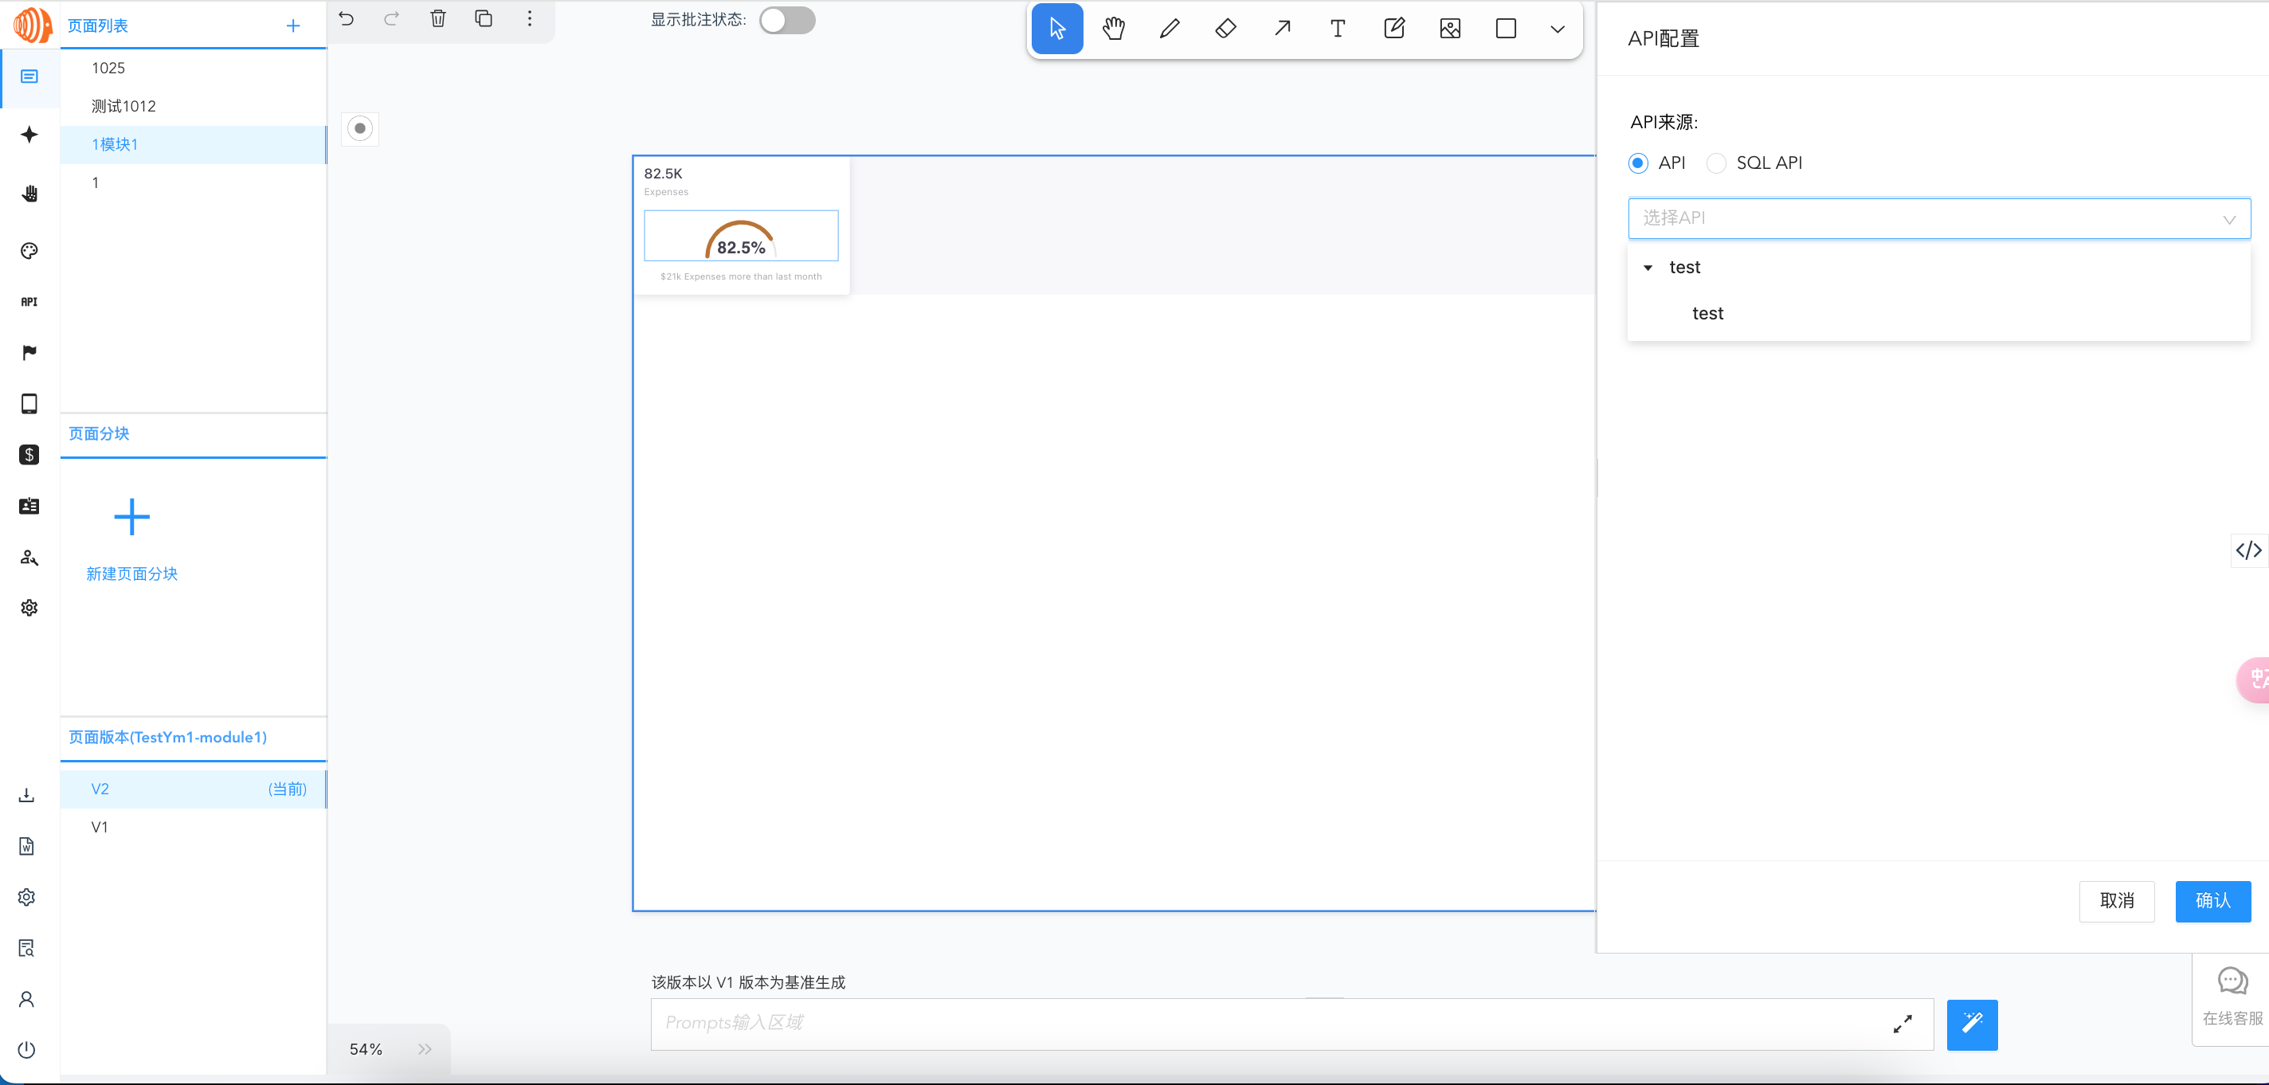
Task: Click the 取消 button
Action: pyautogui.click(x=2116, y=901)
